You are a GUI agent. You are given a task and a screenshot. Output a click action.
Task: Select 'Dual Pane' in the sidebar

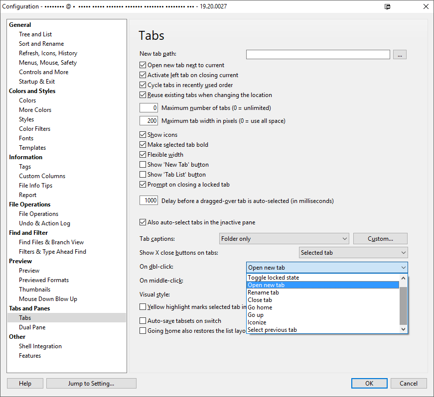click(x=32, y=327)
